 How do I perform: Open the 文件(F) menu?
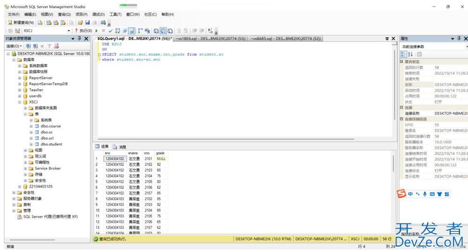click(14, 14)
